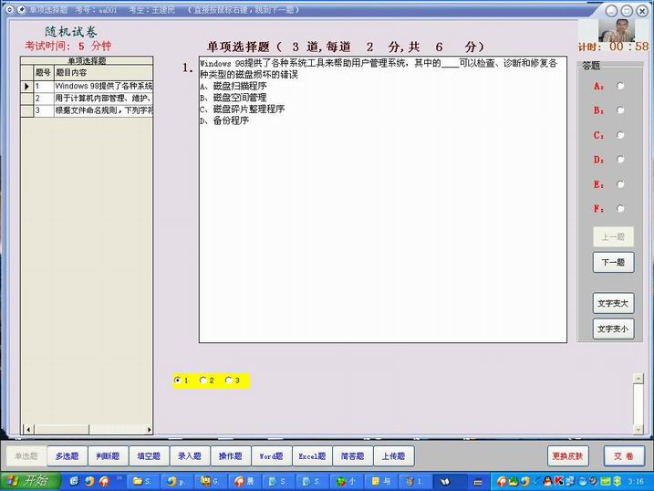Open the examinee photo thumbnail

pos(617,30)
